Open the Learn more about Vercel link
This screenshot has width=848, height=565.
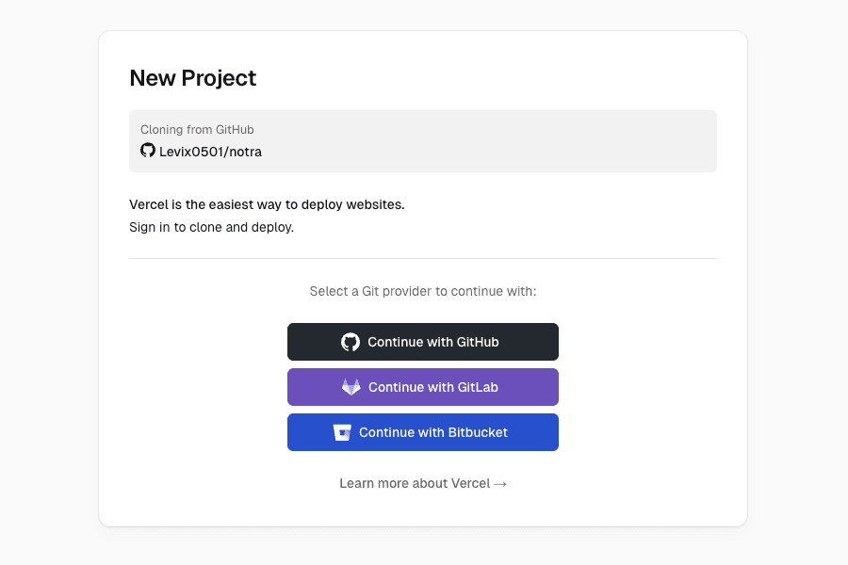pyautogui.click(x=415, y=484)
